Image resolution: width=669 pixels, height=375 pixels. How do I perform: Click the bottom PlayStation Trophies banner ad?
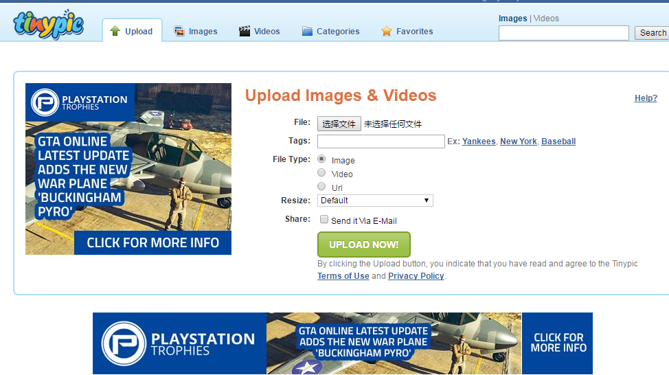(343, 343)
